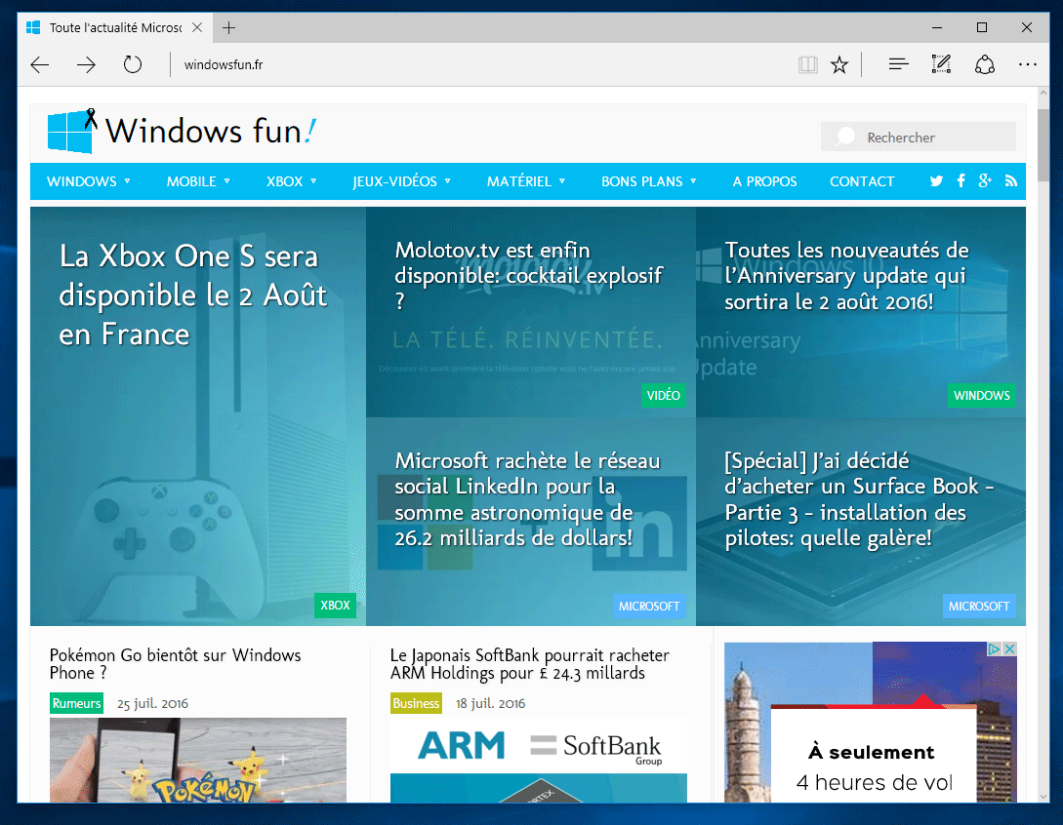
Task: Open the new tab plus button
Action: tap(229, 28)
